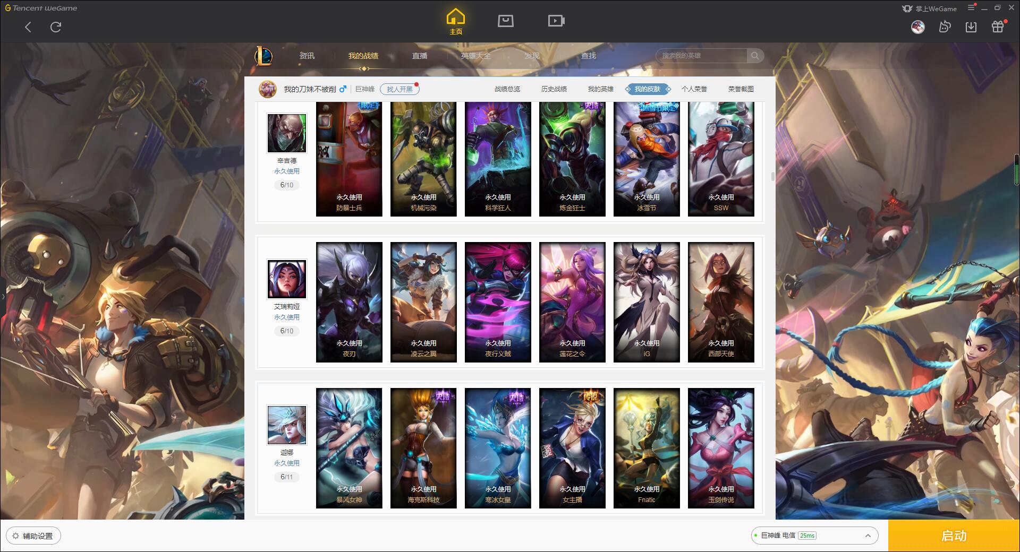Open 科学狂人 skin card

498,159
